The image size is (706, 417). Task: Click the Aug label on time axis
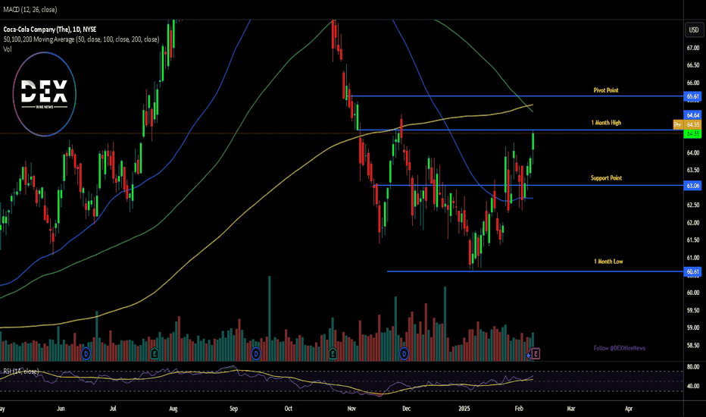173,409
